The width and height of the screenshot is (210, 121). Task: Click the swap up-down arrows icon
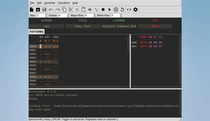(x=96, y=9)
